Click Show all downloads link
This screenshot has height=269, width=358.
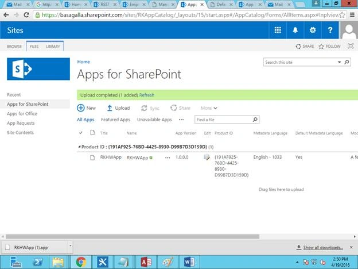pos(322,248)
